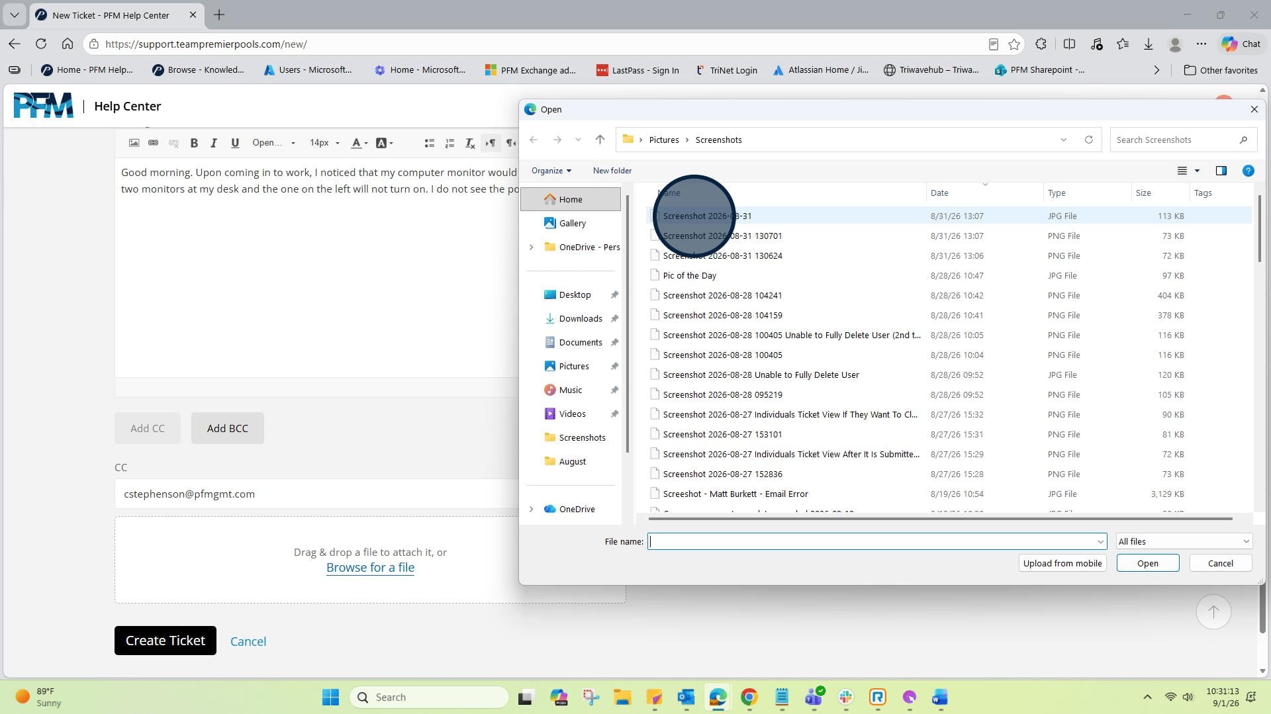Click the Create Ticket button
Screen dimensions: 1271x714
coord(165,641)
